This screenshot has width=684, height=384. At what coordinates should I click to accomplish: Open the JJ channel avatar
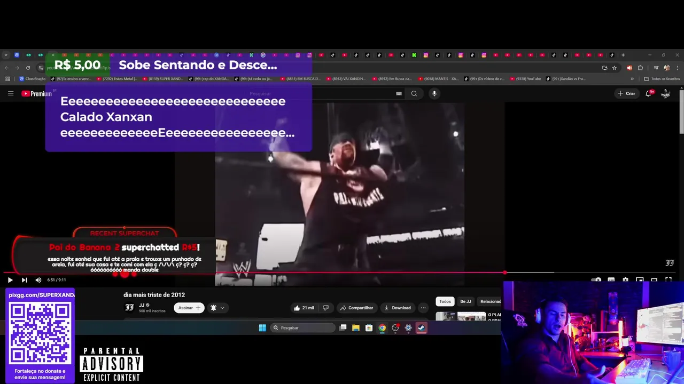tap(129, 307)
